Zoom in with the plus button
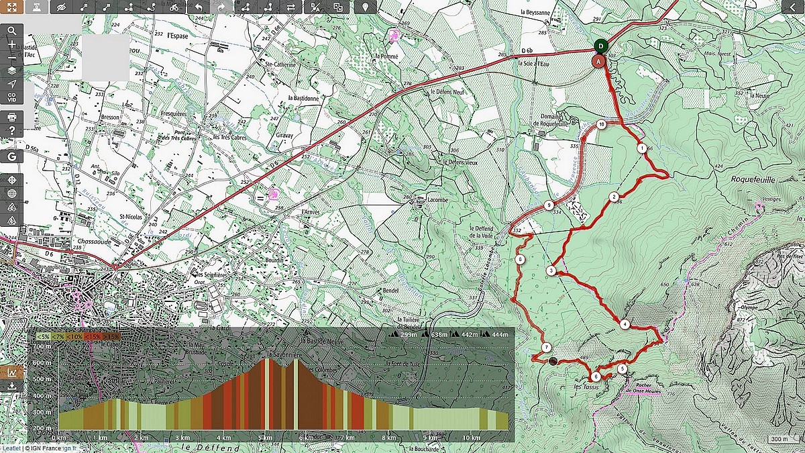The image size is (805, 453). click(x=12, y=44)
